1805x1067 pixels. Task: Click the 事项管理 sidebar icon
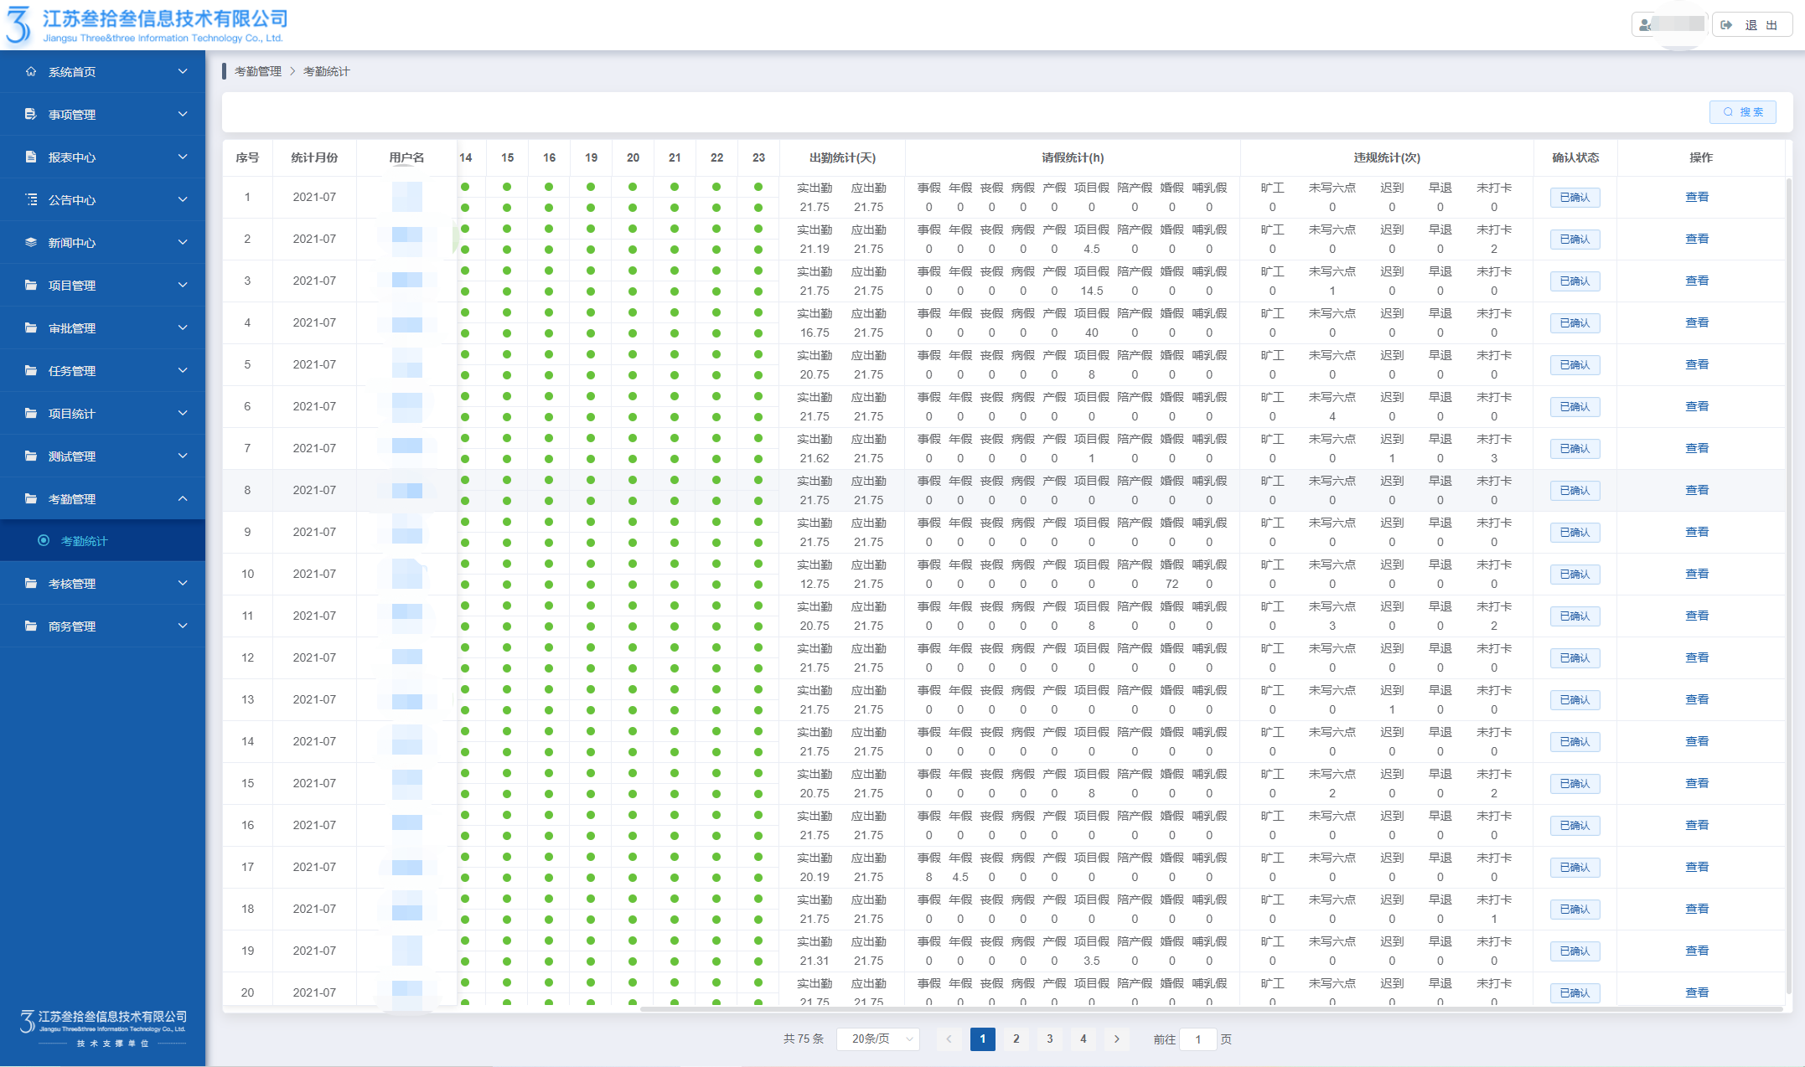[31, 114]
